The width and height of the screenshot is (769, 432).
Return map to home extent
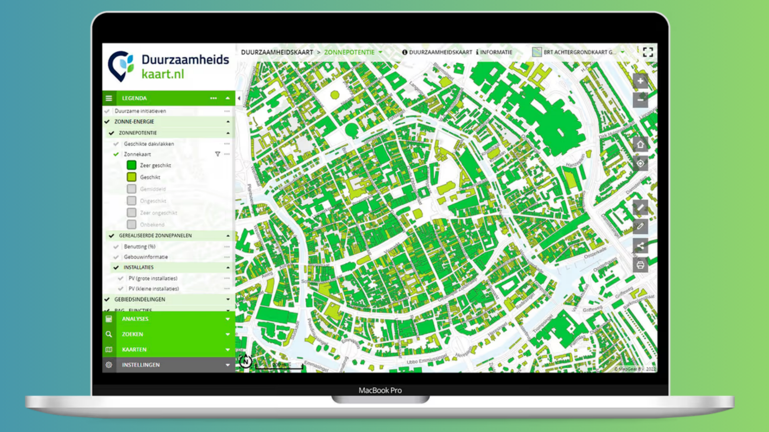coord(640,145)
